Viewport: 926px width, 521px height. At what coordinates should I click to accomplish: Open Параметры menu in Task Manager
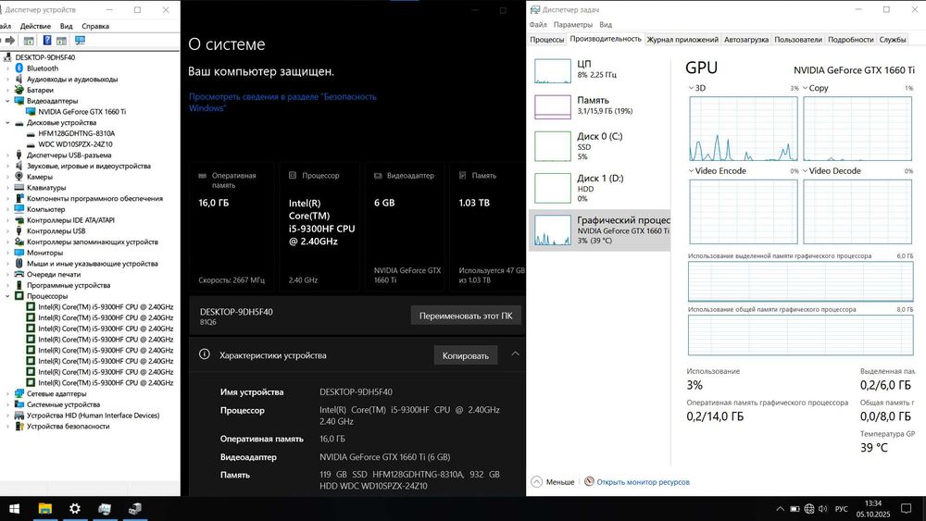(573, 25)
